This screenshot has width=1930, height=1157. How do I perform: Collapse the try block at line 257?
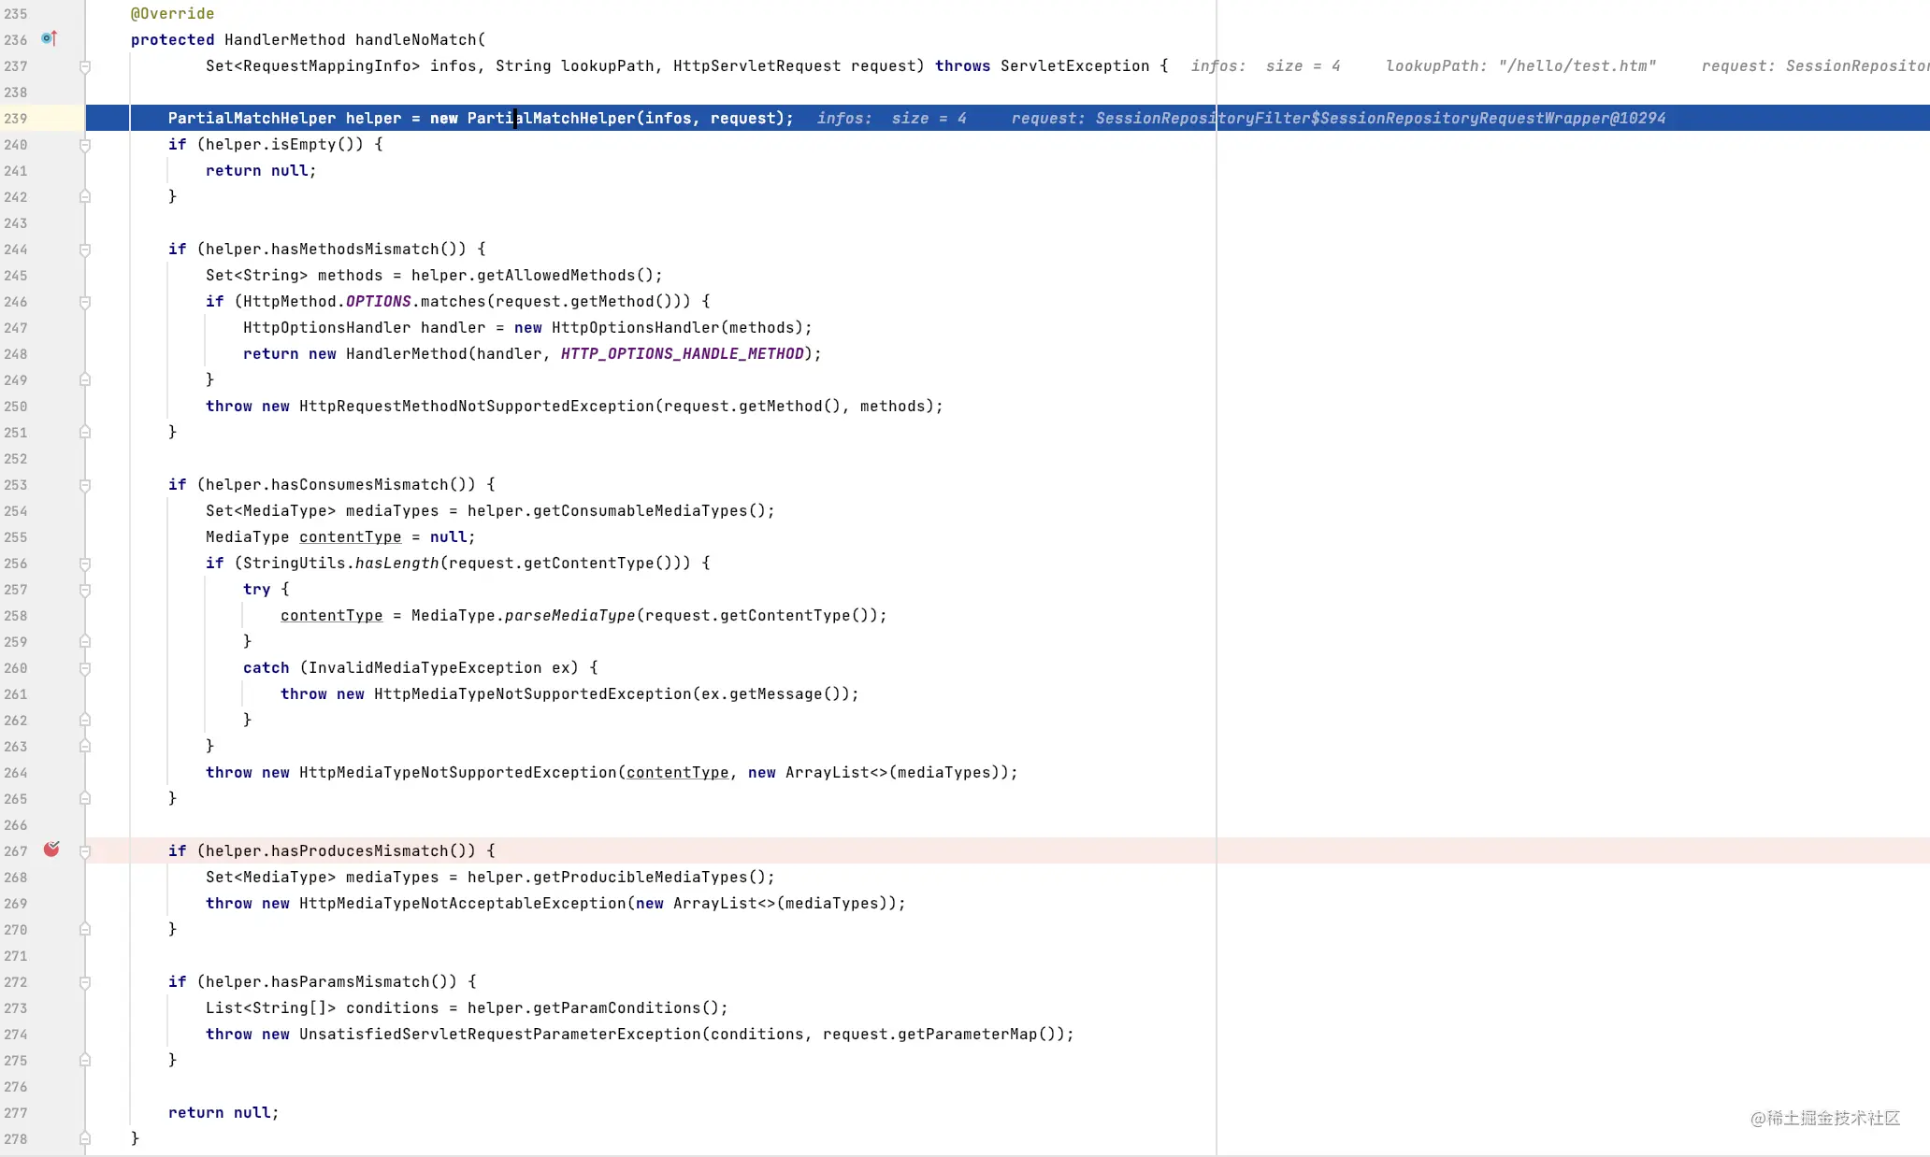85,590
